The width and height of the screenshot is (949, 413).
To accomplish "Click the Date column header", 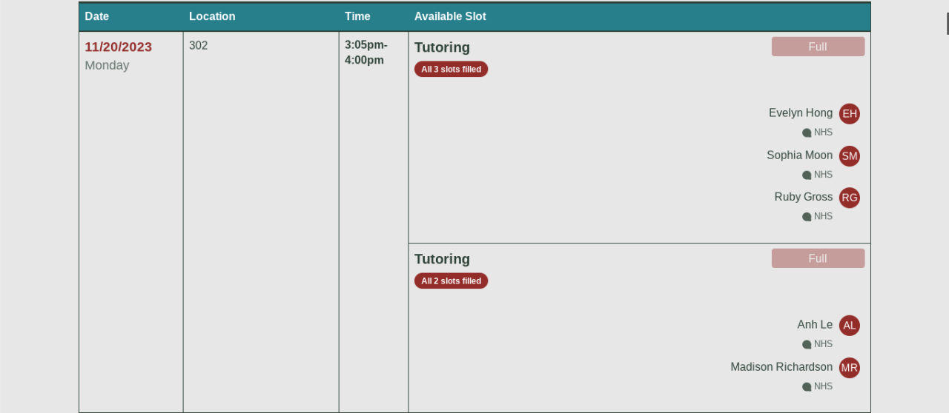I will pyautogui.click(x=96, y=16).
